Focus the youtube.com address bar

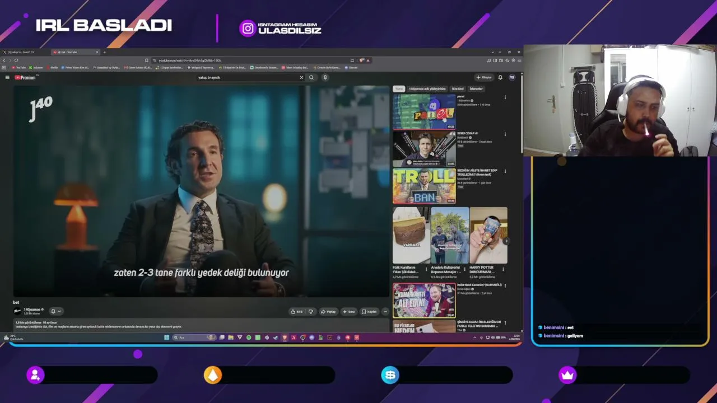pyautogui.click(x=252, y=60)
